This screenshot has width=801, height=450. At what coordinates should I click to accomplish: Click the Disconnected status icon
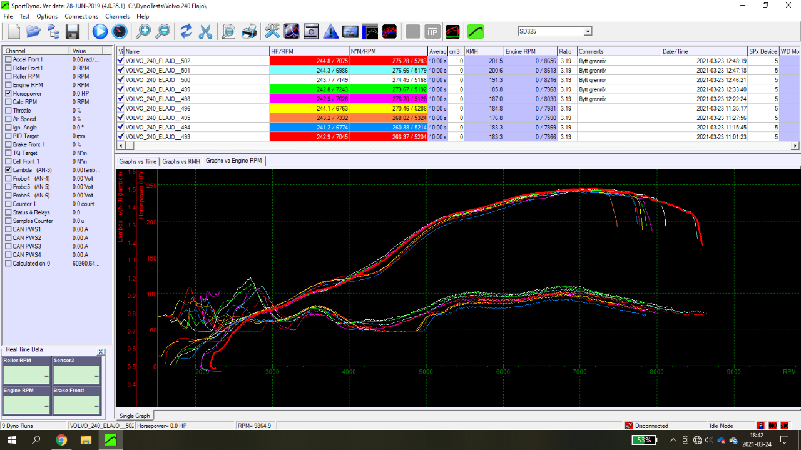coord(629,426)
